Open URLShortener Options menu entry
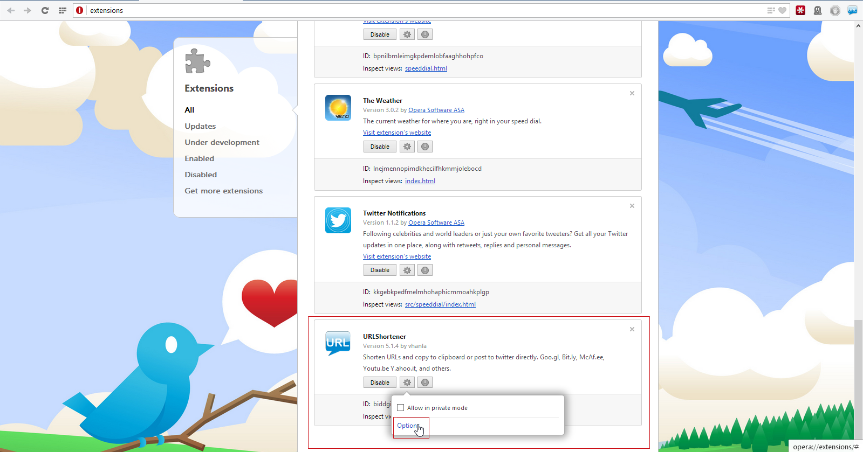The height and width of the screenshot is (452, 863). [408, 426]
